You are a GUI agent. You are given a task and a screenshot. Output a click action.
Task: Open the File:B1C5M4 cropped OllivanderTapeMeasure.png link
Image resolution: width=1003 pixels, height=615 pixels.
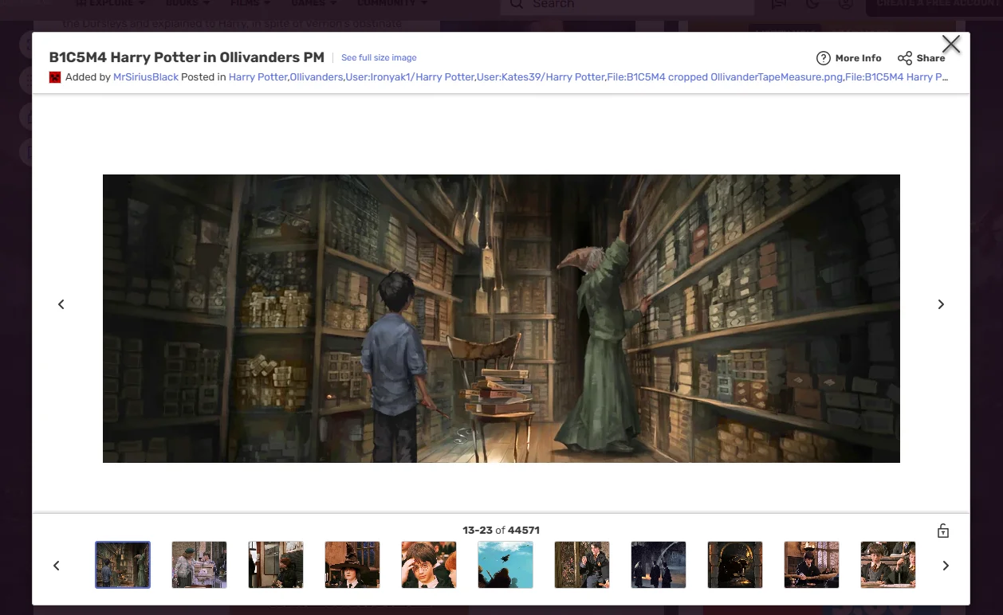[725, 77]
